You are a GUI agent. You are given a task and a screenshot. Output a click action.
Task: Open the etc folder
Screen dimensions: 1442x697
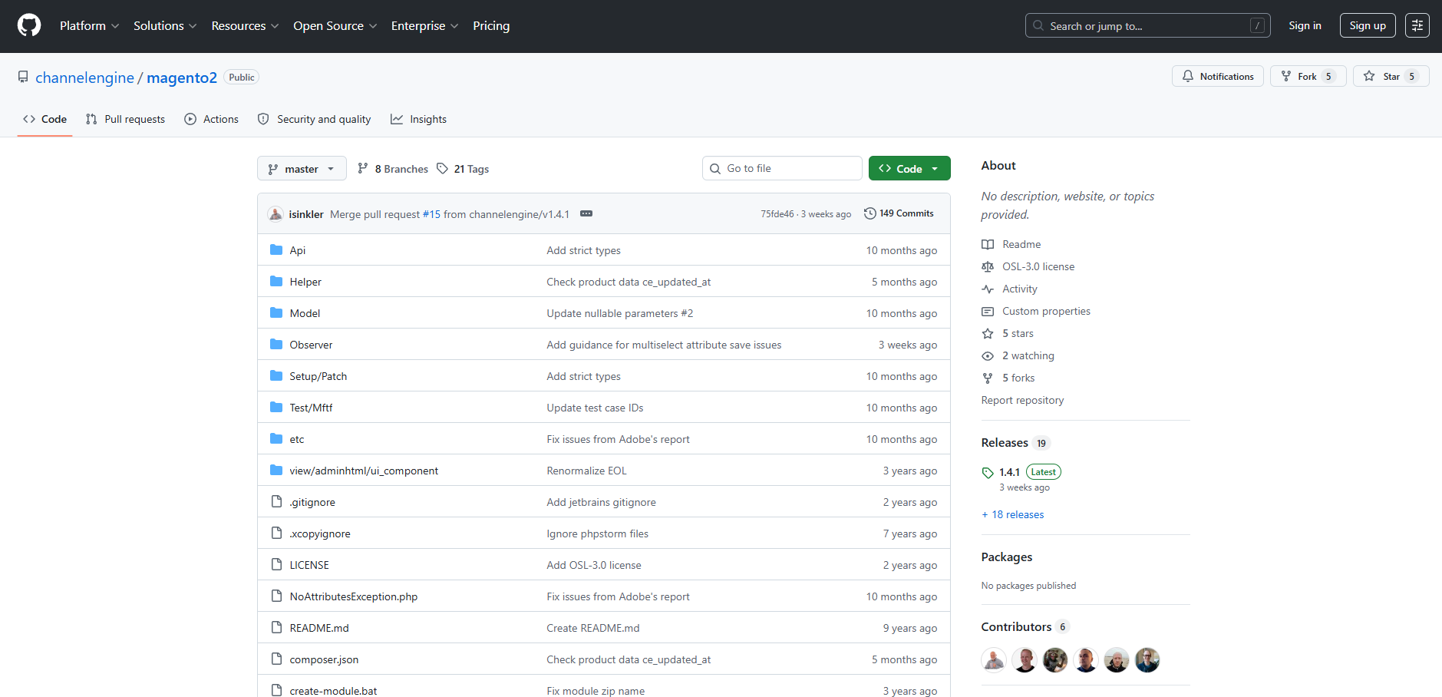(x=297, y=439)
